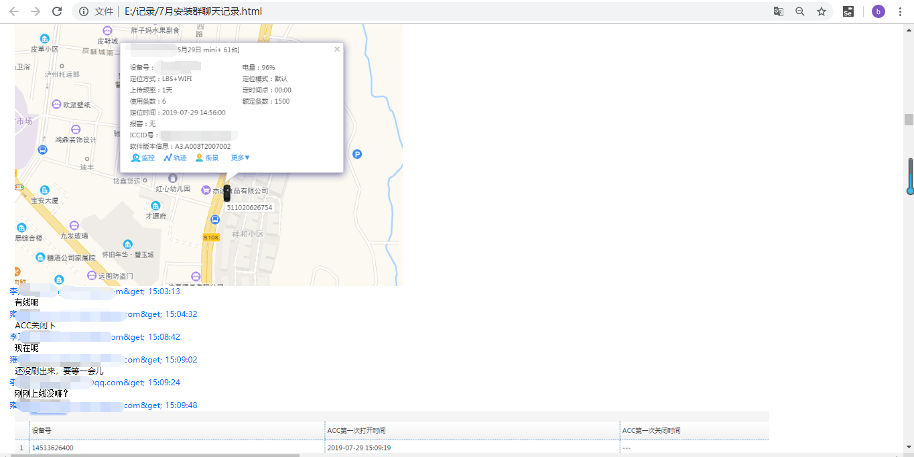Click the sender line timestamped 15:03:13
Viewport: 914px width, 457px height.
coord(94,291)
